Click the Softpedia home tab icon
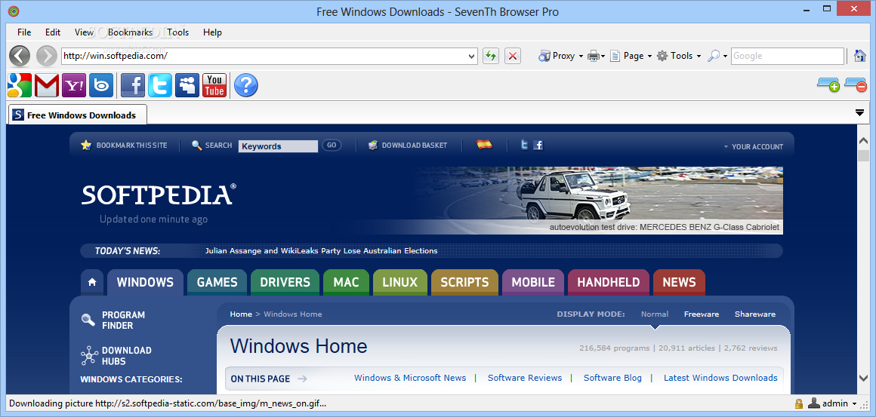The width and height of the screenshot is (876, 417). click(x=92, y=283)
